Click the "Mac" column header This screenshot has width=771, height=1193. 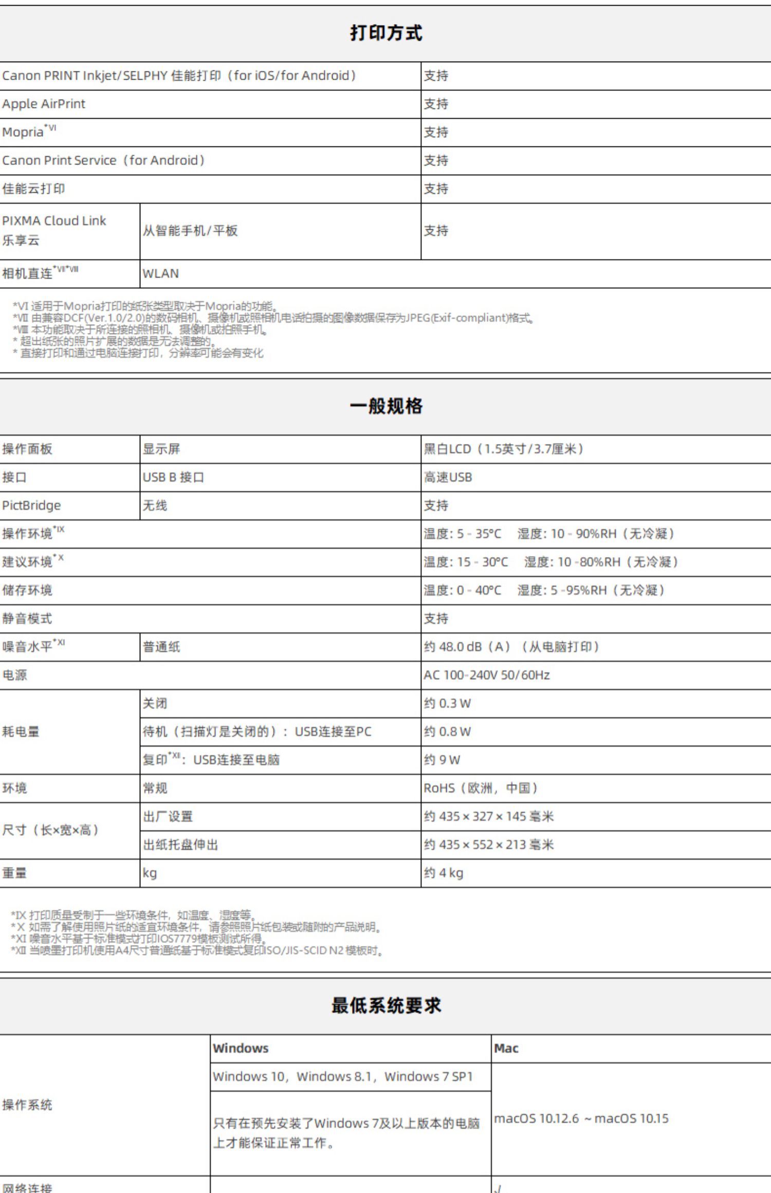506,1049
